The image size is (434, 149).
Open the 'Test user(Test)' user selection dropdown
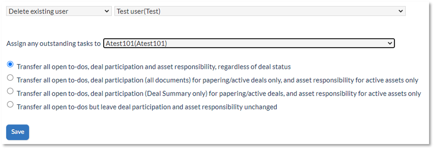[x=260, y=11]
